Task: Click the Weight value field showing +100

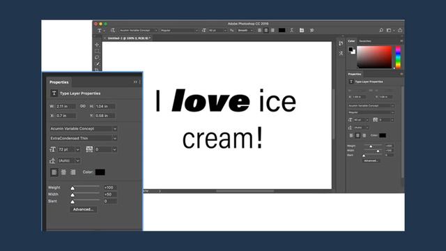Action: 110,188
